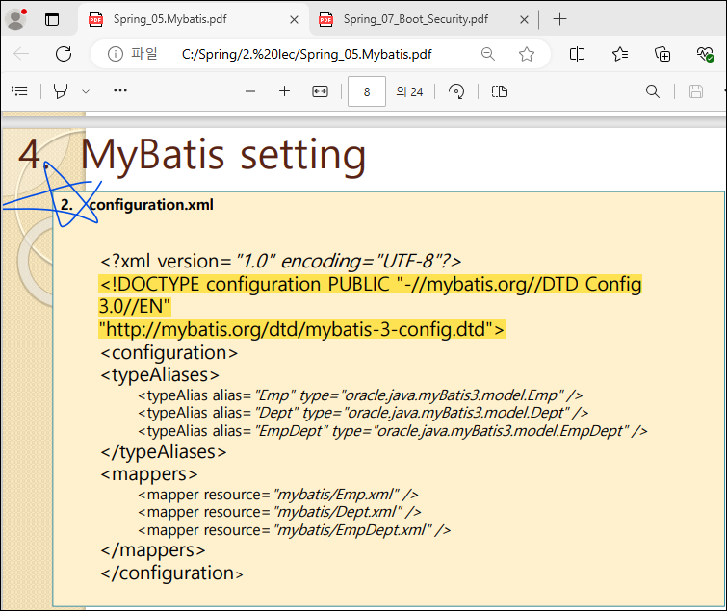Open browser essentials heart icon

(705, 54)
